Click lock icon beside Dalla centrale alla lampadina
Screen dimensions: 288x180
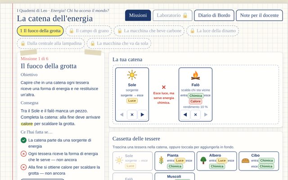[x=23, y=43]
